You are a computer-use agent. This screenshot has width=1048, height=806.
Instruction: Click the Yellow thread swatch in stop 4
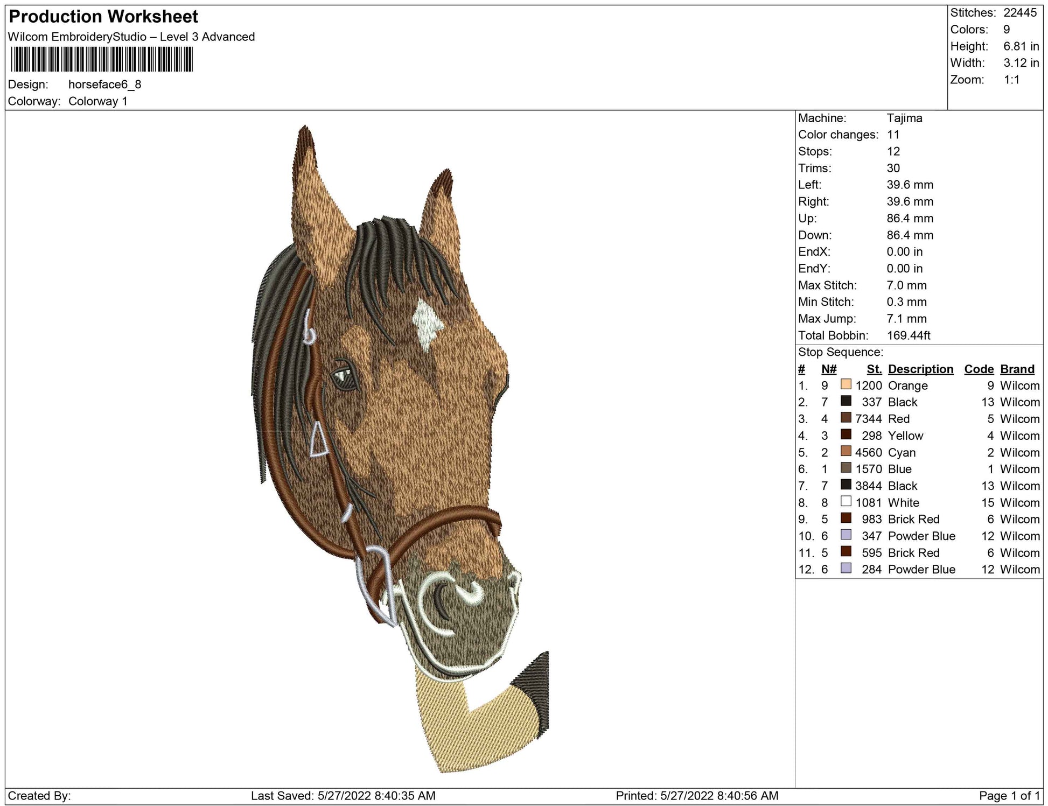(x=846, y=435)
